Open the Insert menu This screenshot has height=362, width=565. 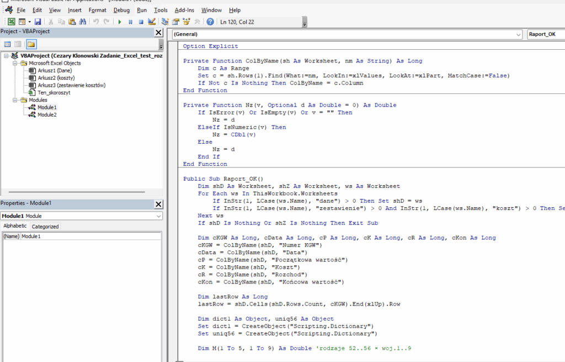pos(74,10)
